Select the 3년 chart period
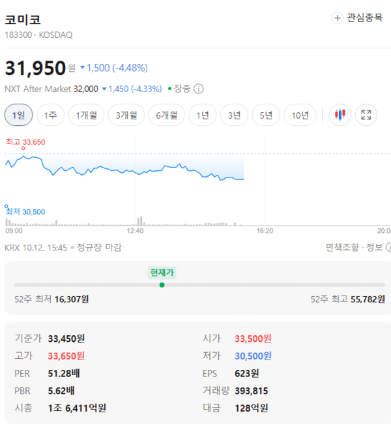The height and width of the screenshot is (424, 391). click(x=234, y=115)
